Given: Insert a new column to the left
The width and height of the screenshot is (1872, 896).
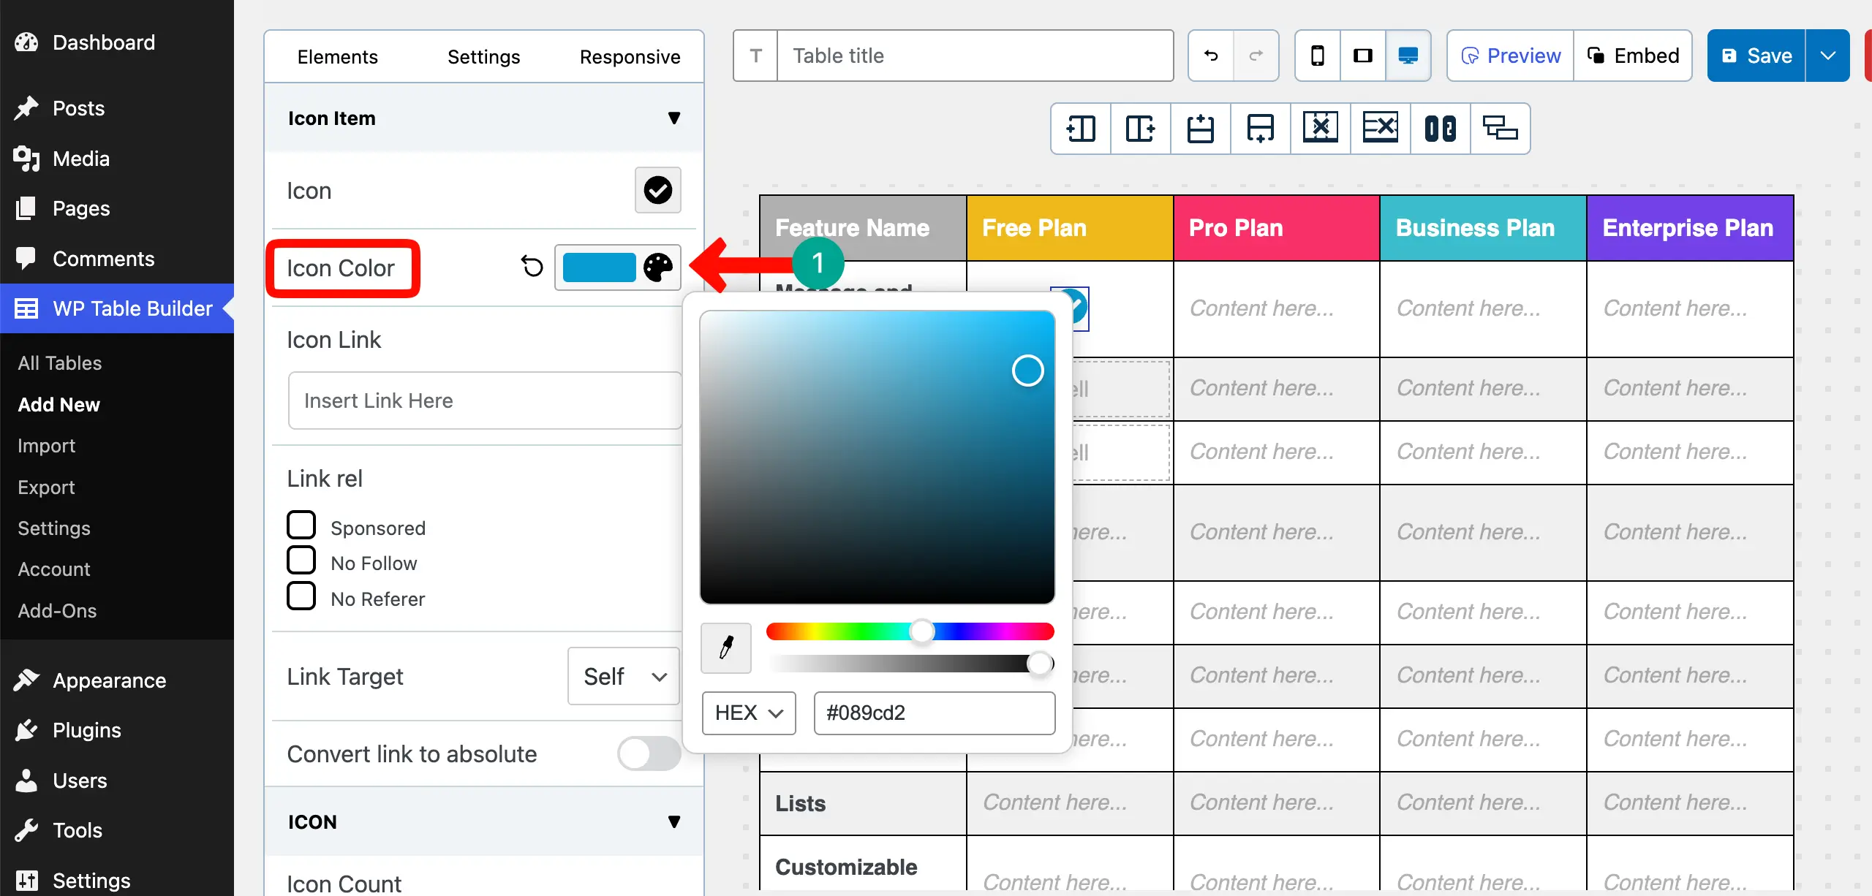Looking at the screenshot, I should 1081,129.
